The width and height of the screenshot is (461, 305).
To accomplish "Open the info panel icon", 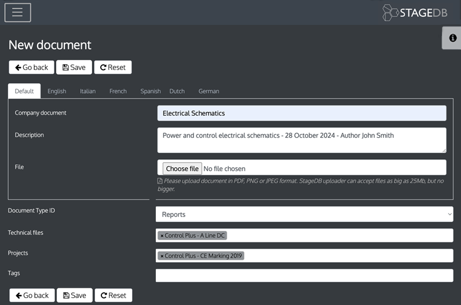I will point(452,38).
